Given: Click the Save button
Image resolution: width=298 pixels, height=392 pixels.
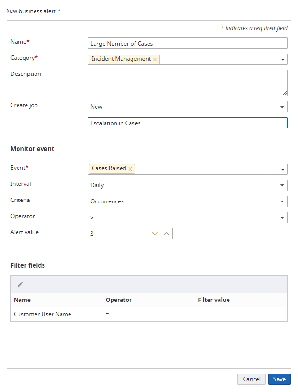Looking at the screenshot, I should [279, 379].
